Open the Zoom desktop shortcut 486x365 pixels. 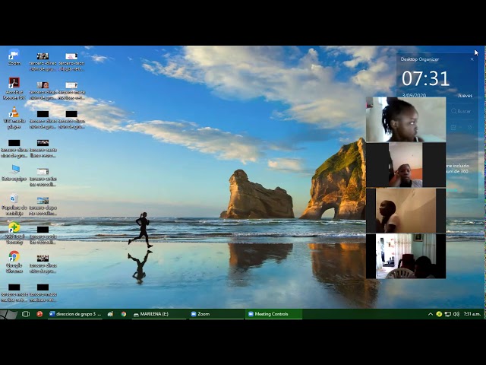click(14, 57)
